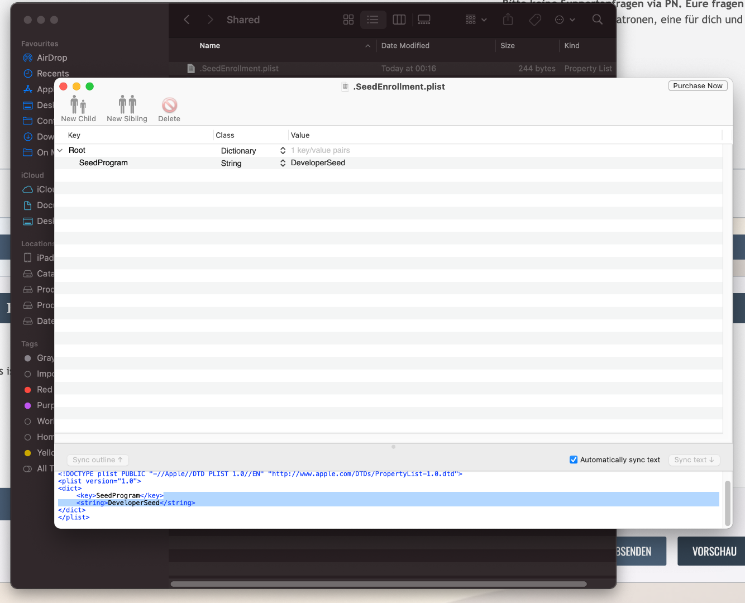
Task: Disable Automatically sync text checkbox
Action: click(x=574, y=460)
